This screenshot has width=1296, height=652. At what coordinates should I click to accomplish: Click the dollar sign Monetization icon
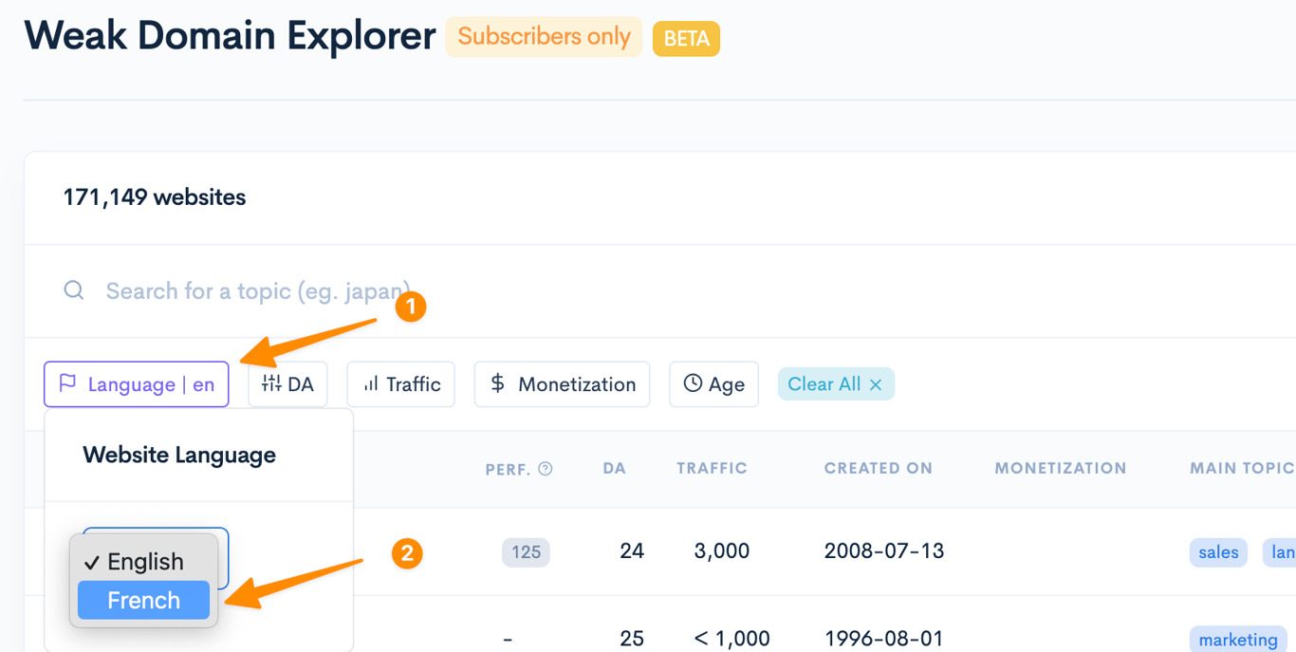click(498, 383)
